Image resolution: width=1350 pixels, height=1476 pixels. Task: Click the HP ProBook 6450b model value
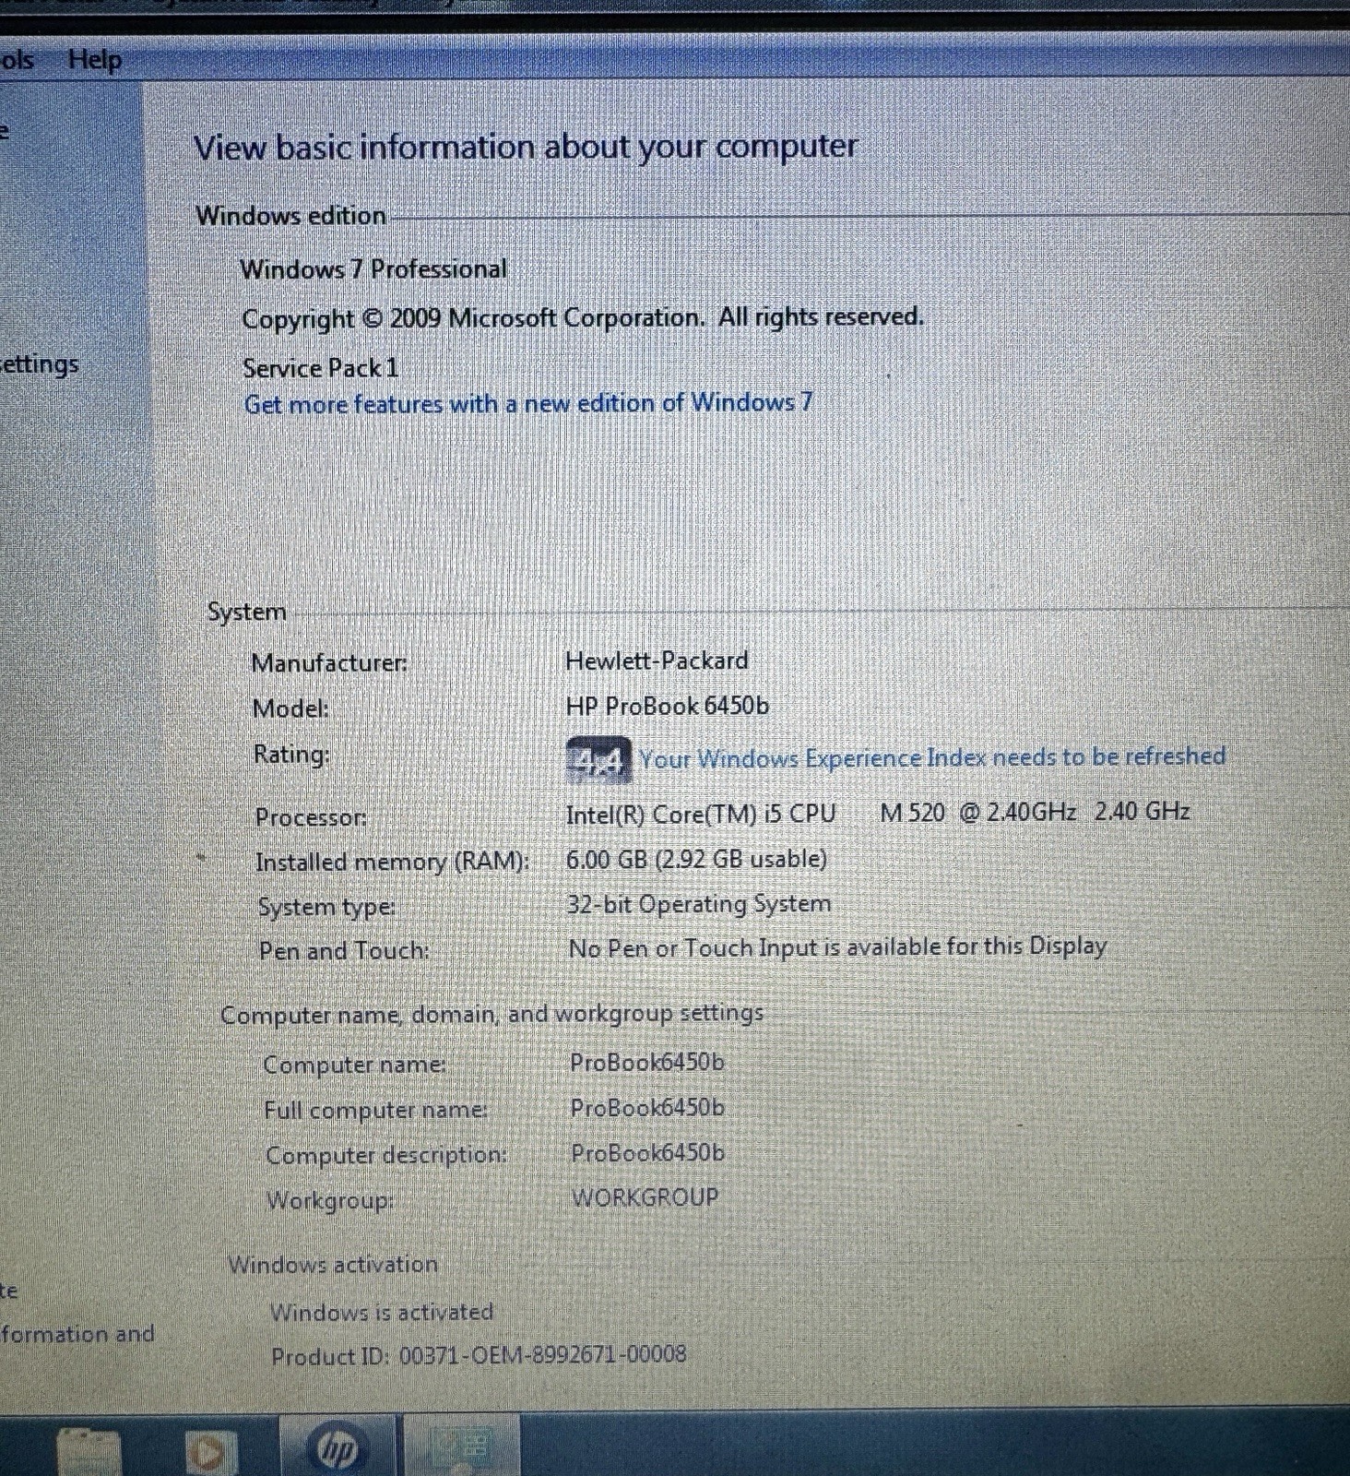click(x=667, y=706)
